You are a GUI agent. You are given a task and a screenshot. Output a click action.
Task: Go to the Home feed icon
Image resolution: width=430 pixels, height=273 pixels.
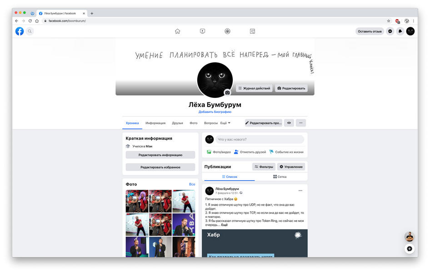click(177, 31)
